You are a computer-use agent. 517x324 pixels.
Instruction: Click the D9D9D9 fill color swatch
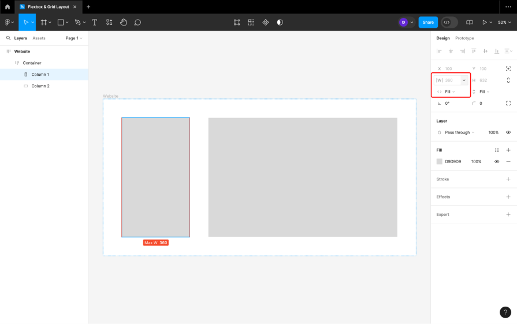coord(440,161)
